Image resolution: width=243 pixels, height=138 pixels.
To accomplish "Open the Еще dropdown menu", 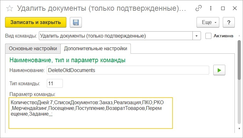I will click(208, 22).
